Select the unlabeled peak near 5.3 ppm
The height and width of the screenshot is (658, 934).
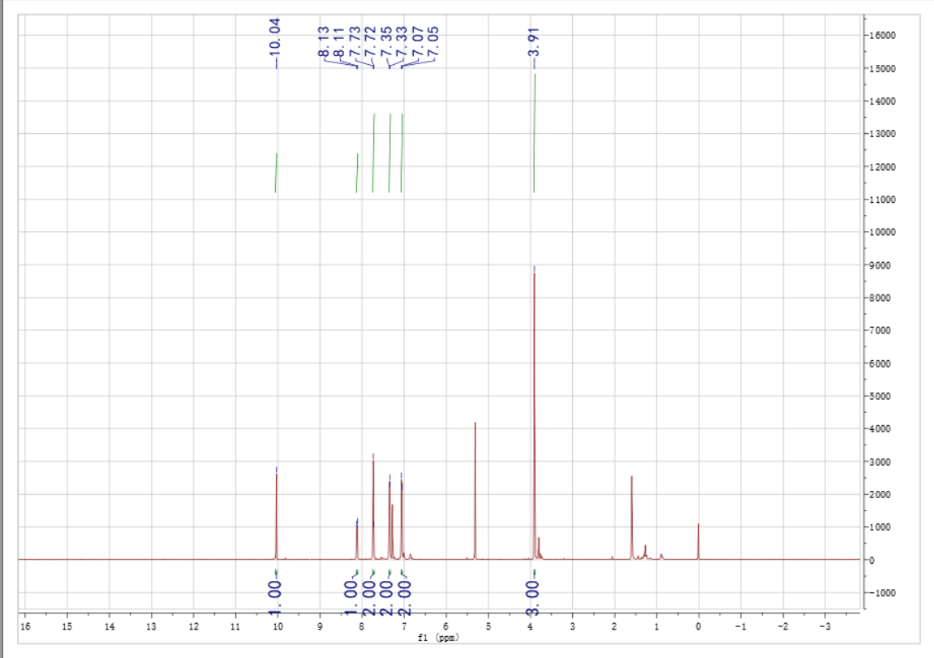pyautogui.click(x=476, y=491)
